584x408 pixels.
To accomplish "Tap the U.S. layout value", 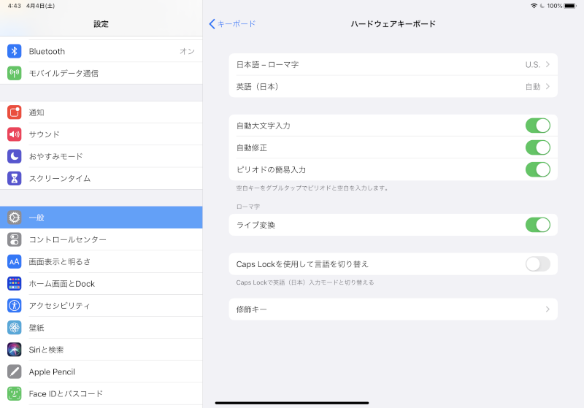I will click(x=533, y=64).
